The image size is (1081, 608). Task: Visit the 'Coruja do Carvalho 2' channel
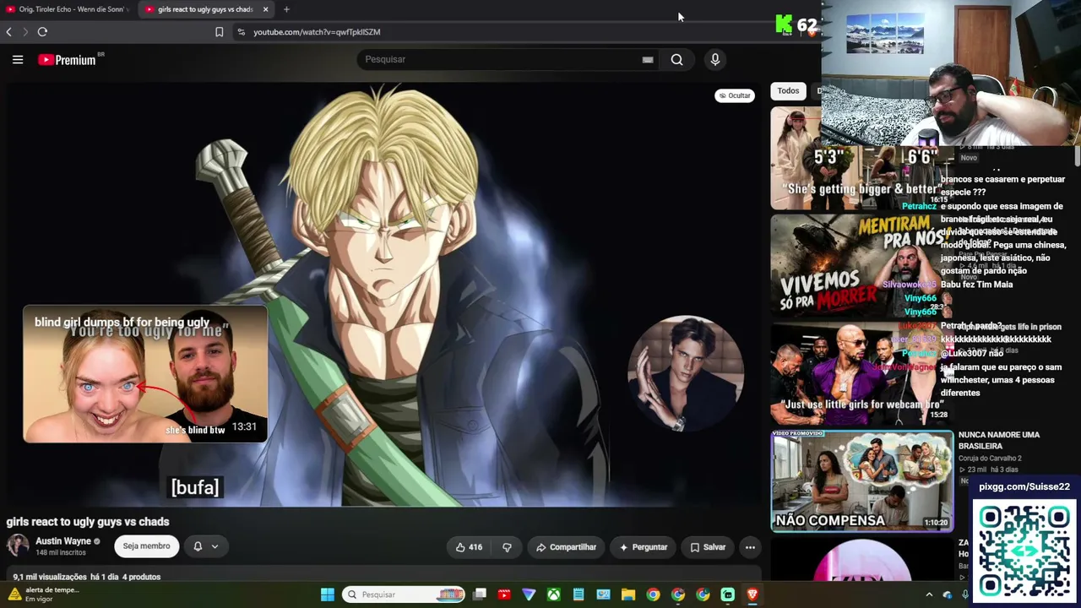(x=990, y=459)
